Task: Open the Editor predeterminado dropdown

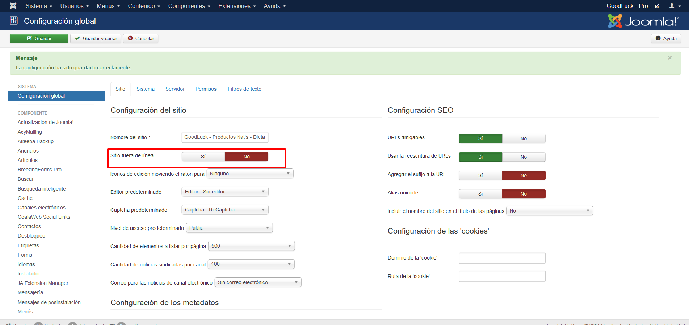Action: click(x=224, y=192)
